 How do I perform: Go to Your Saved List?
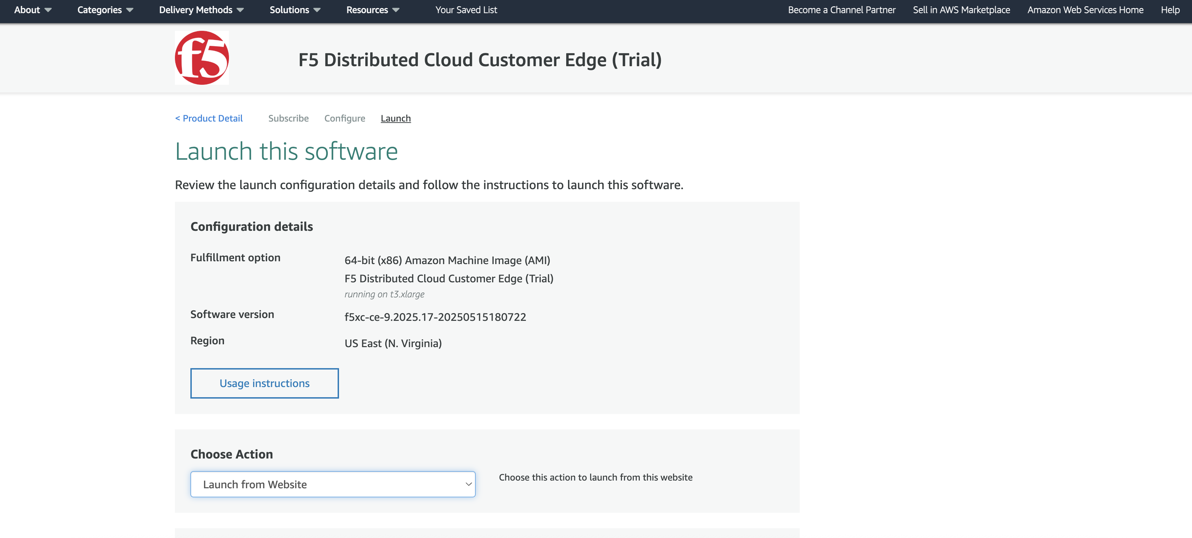(x=466, y=10)
